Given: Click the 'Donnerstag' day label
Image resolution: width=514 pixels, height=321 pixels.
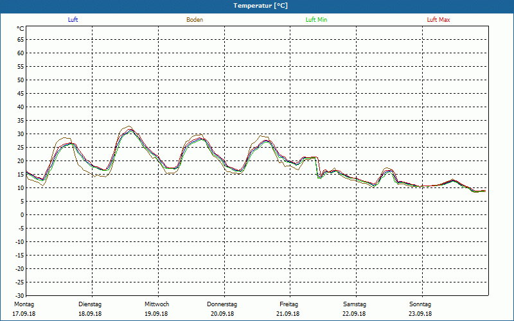Looking at the screenshot, I should [x=222, y=304].
